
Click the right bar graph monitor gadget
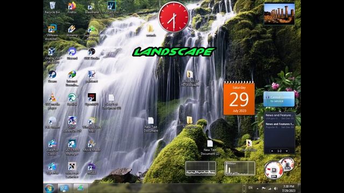coord(240,168)
